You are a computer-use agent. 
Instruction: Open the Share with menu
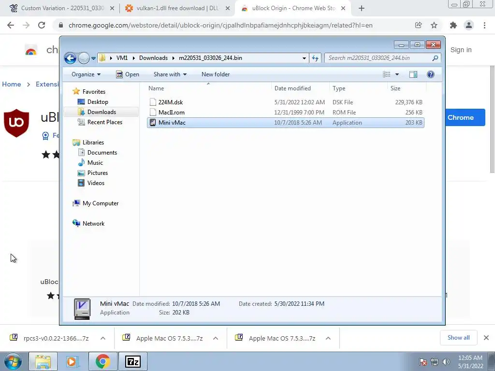[x=170, y=74]
